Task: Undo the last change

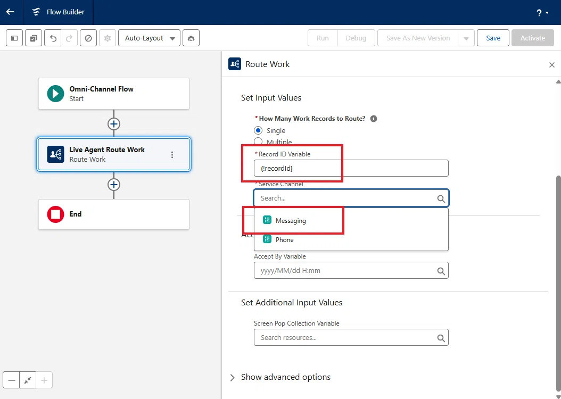Action: point(53,38)
